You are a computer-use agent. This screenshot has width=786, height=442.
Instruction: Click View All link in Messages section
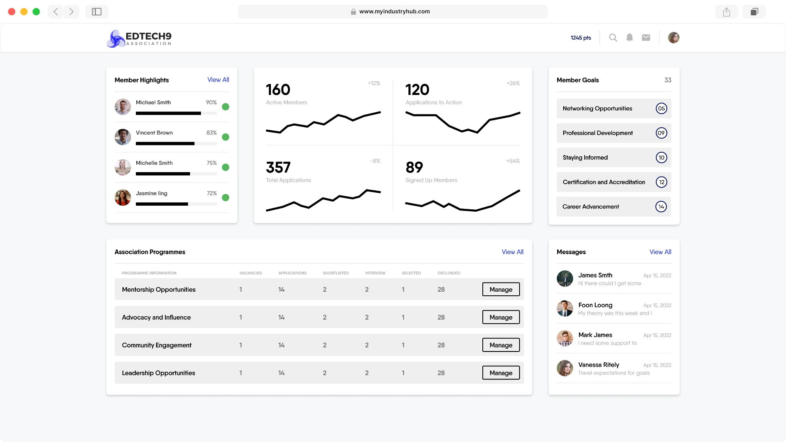click(x=660, y=251)
